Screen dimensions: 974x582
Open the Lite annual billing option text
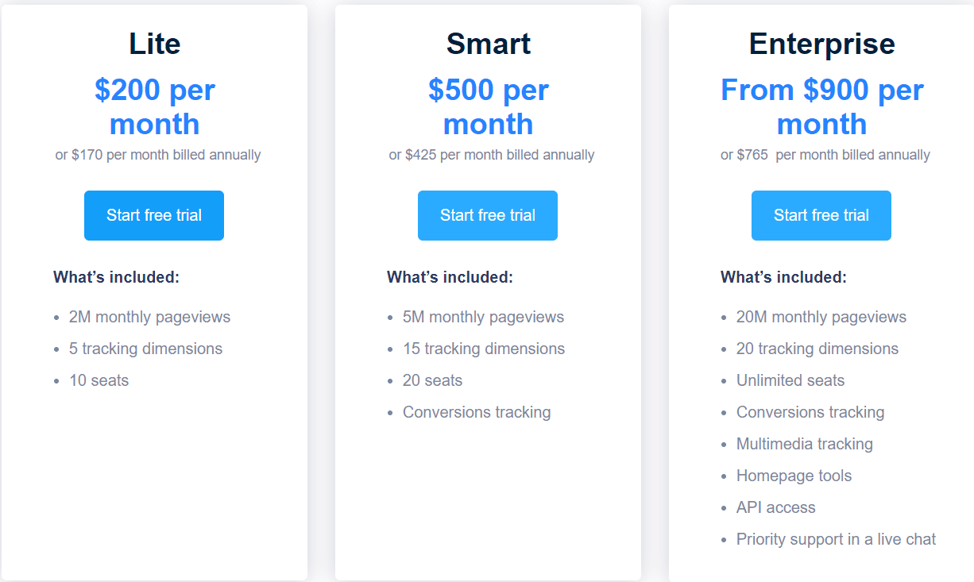[157, 155]
